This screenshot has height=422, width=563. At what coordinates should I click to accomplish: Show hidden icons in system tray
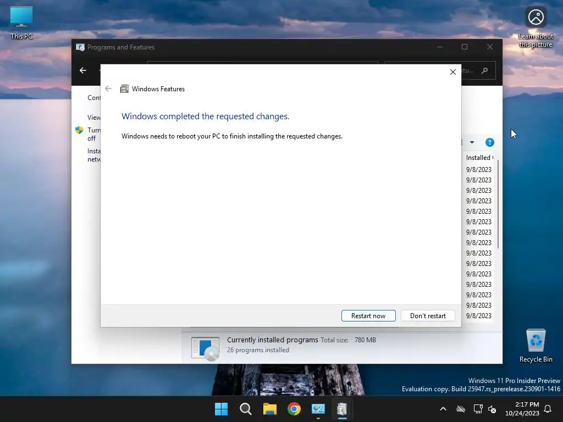tap(443, 409)
